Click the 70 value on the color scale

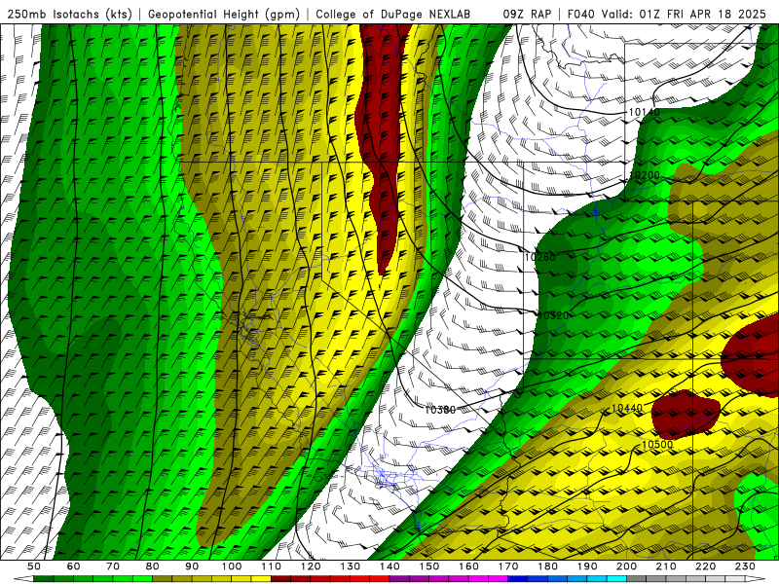click(113, 566)
